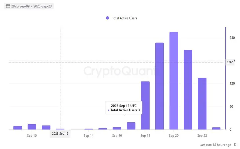This screenshot has width=240, height=149.
Task: Click the 240 y-axis tick label
Action: click(x=232, y=38)
